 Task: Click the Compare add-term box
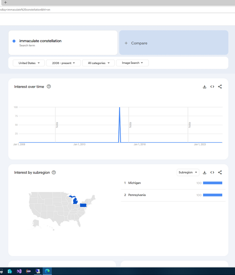point(174,43)
